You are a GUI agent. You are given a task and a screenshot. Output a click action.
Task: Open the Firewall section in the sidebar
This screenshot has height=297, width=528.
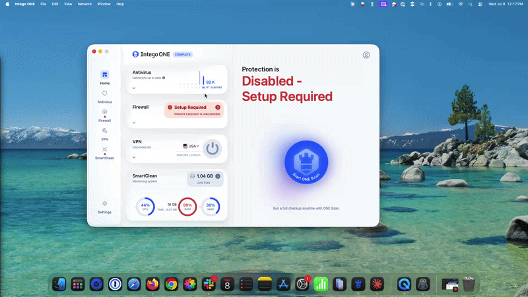pos(105,115)
